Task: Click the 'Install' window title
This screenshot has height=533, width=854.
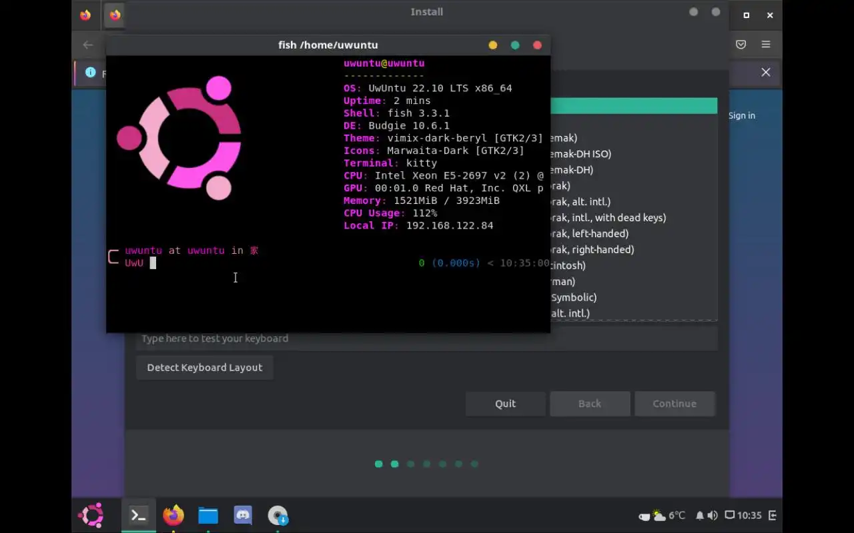Action: click(x=427, y=12)
